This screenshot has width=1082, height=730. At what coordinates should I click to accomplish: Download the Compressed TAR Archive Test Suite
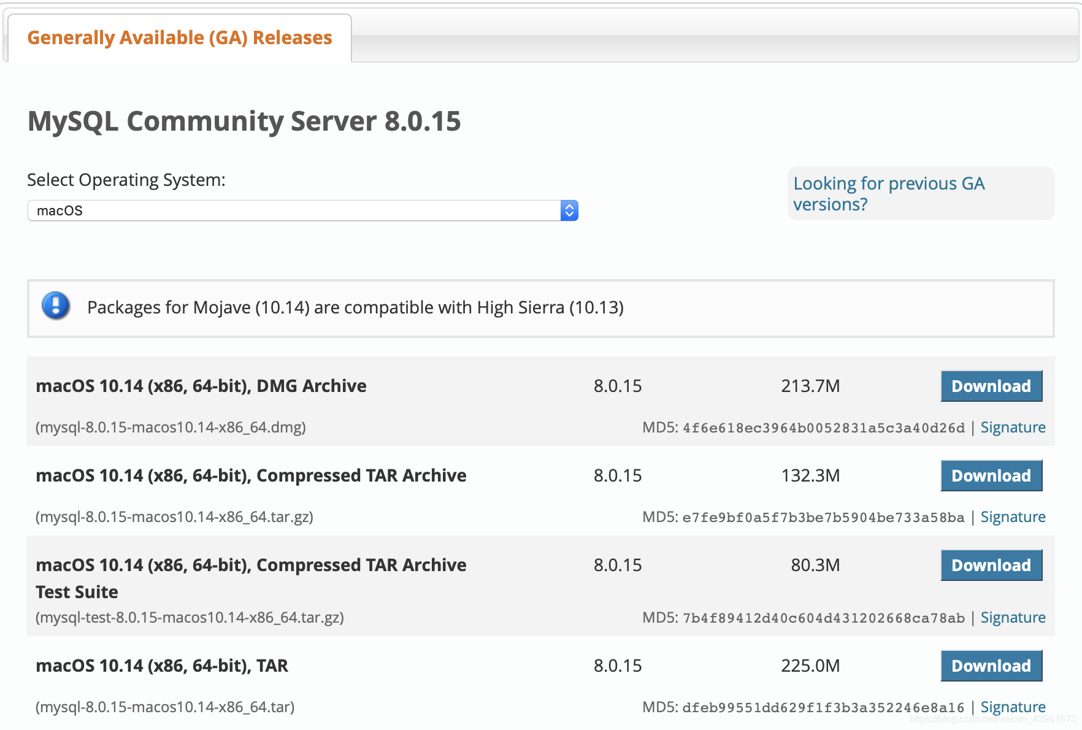coord(991,565)
